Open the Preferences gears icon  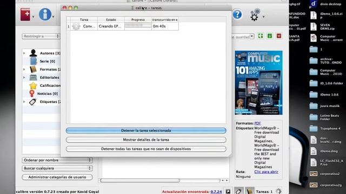tap(255, 15)
